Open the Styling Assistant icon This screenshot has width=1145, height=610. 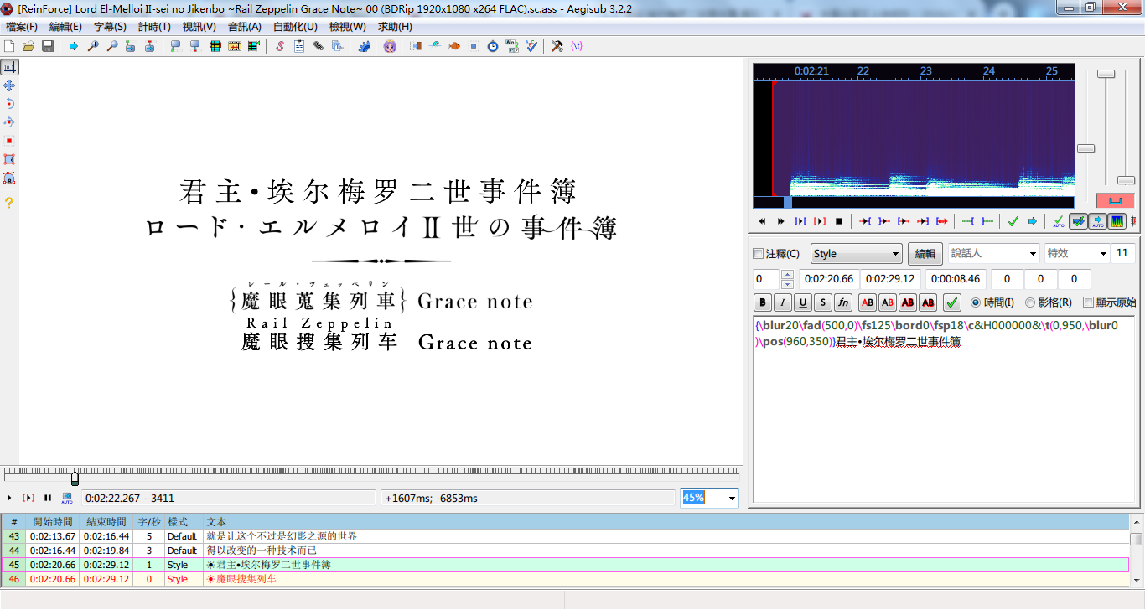tap(435, 46)
